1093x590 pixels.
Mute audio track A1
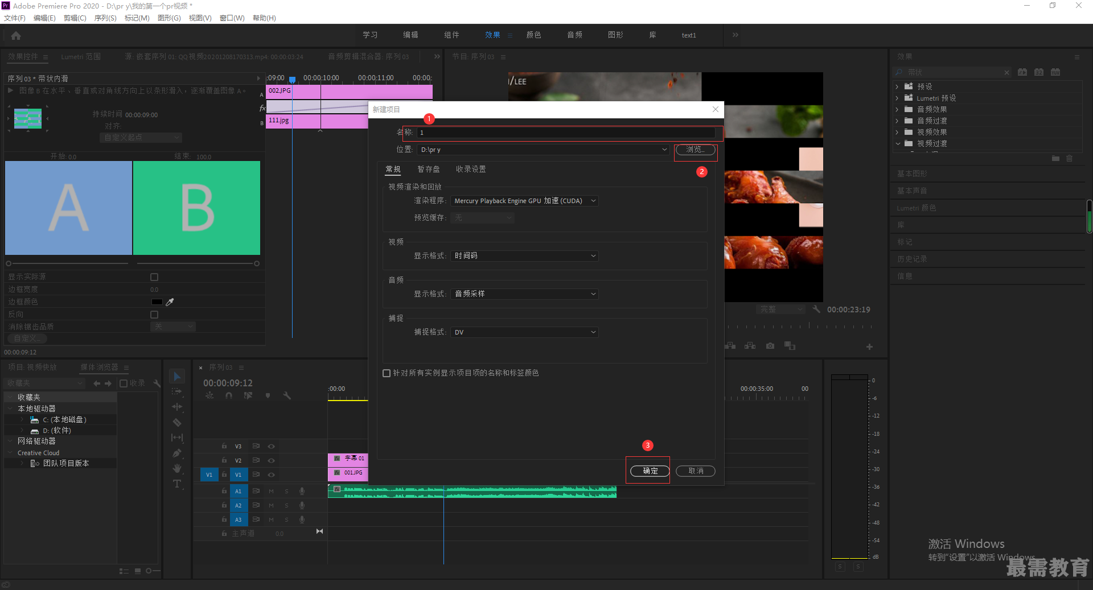tap(272, 491)
